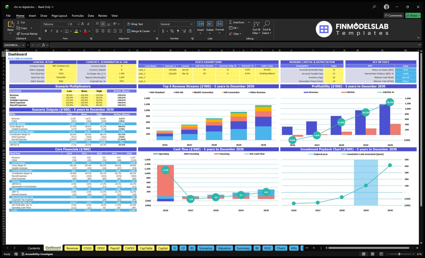
Task: Click the add new sheet plus button
Action: pyautogui.click(x=313, y=248)
